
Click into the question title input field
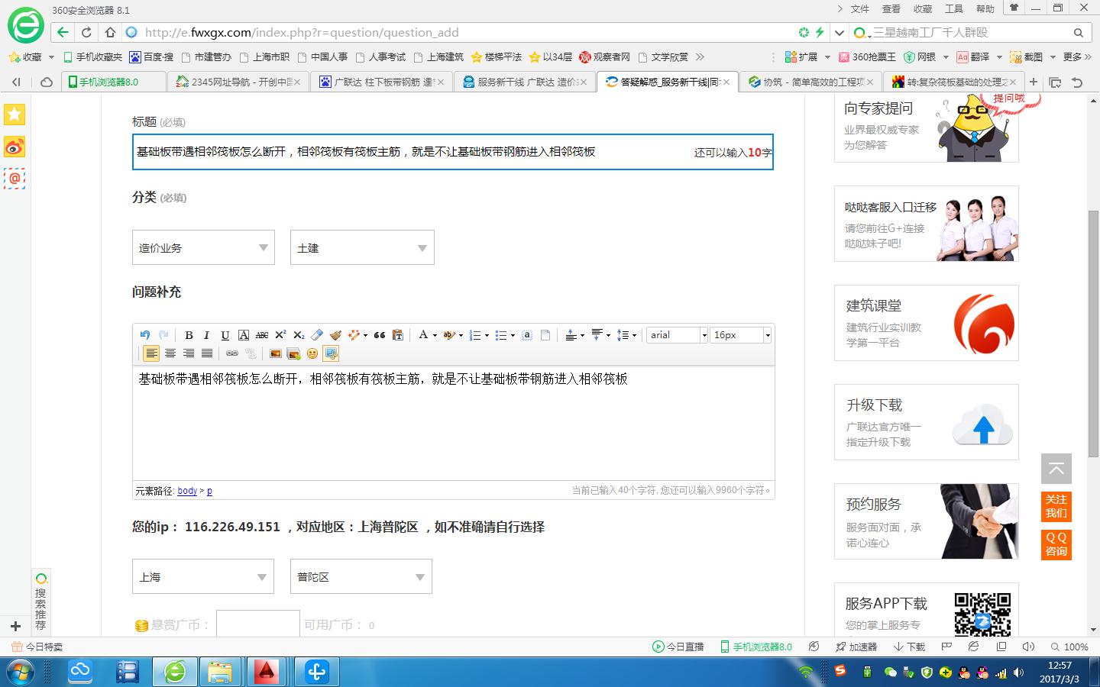(452, 152)
